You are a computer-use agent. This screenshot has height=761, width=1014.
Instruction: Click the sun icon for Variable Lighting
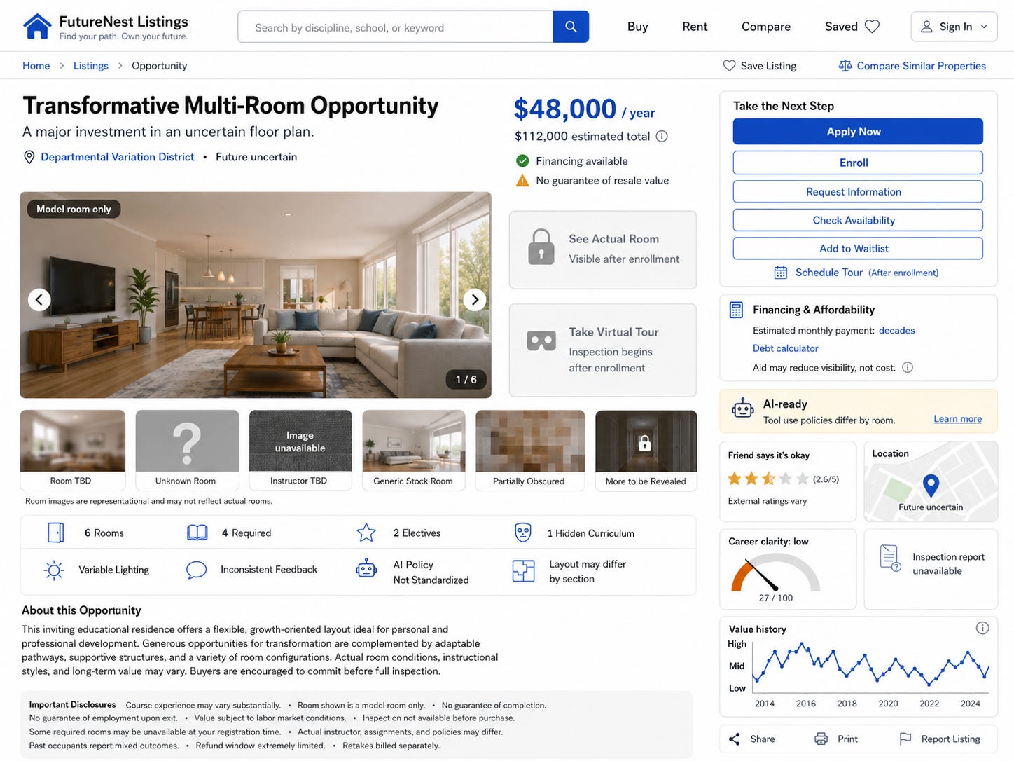54,570
